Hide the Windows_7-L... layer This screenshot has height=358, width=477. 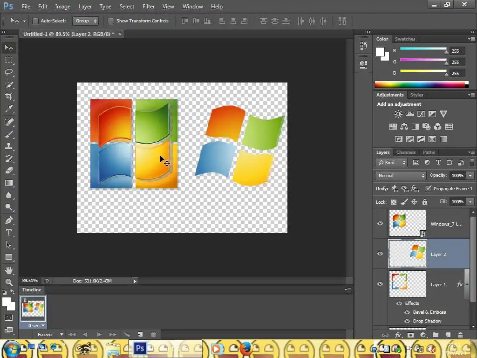click(x=380, y=223)
